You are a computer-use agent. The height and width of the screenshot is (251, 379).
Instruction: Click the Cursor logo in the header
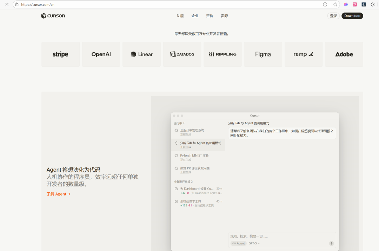[53, 16]
